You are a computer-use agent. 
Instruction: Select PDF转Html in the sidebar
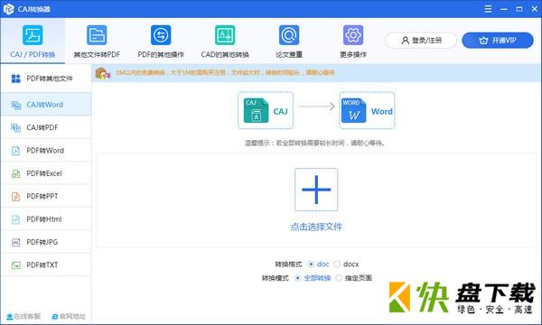coord(46,219)
